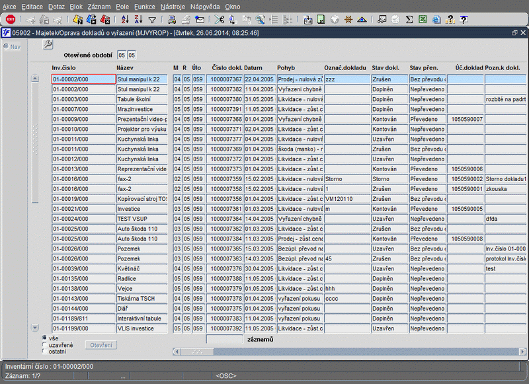
Task: Click the red EXIT icon
Action: click(x=10, y=20)
